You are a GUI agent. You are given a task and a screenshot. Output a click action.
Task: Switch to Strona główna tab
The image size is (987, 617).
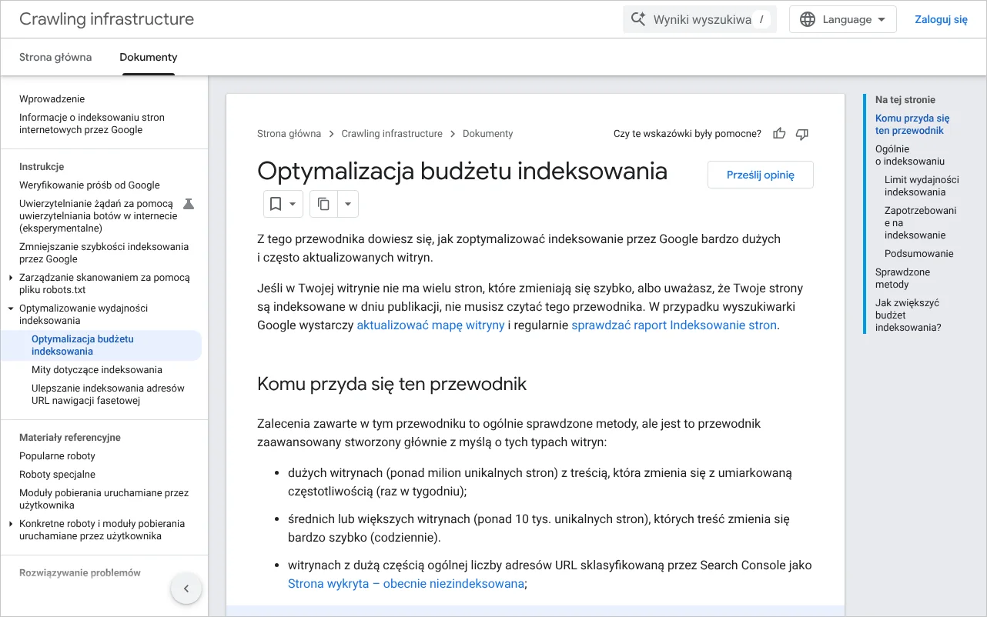click(x=55, y=57)
